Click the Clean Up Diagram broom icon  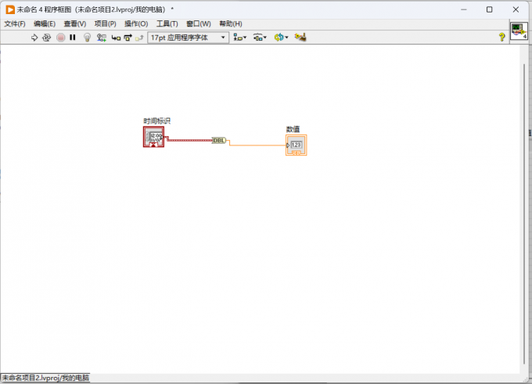click(300, 38)
